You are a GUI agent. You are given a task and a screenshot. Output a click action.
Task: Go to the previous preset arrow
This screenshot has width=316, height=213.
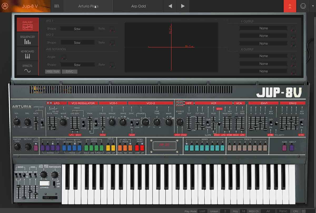170,6
